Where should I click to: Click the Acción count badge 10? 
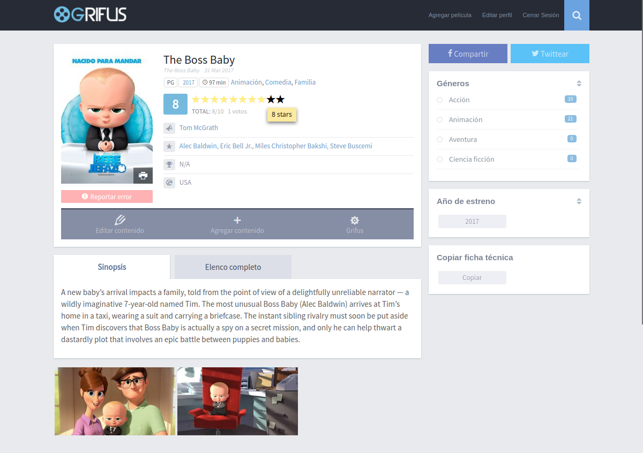point(571,99)
